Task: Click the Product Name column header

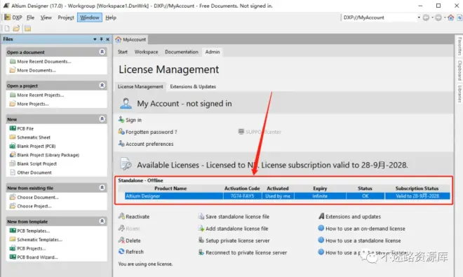Action: coord(170,188)
